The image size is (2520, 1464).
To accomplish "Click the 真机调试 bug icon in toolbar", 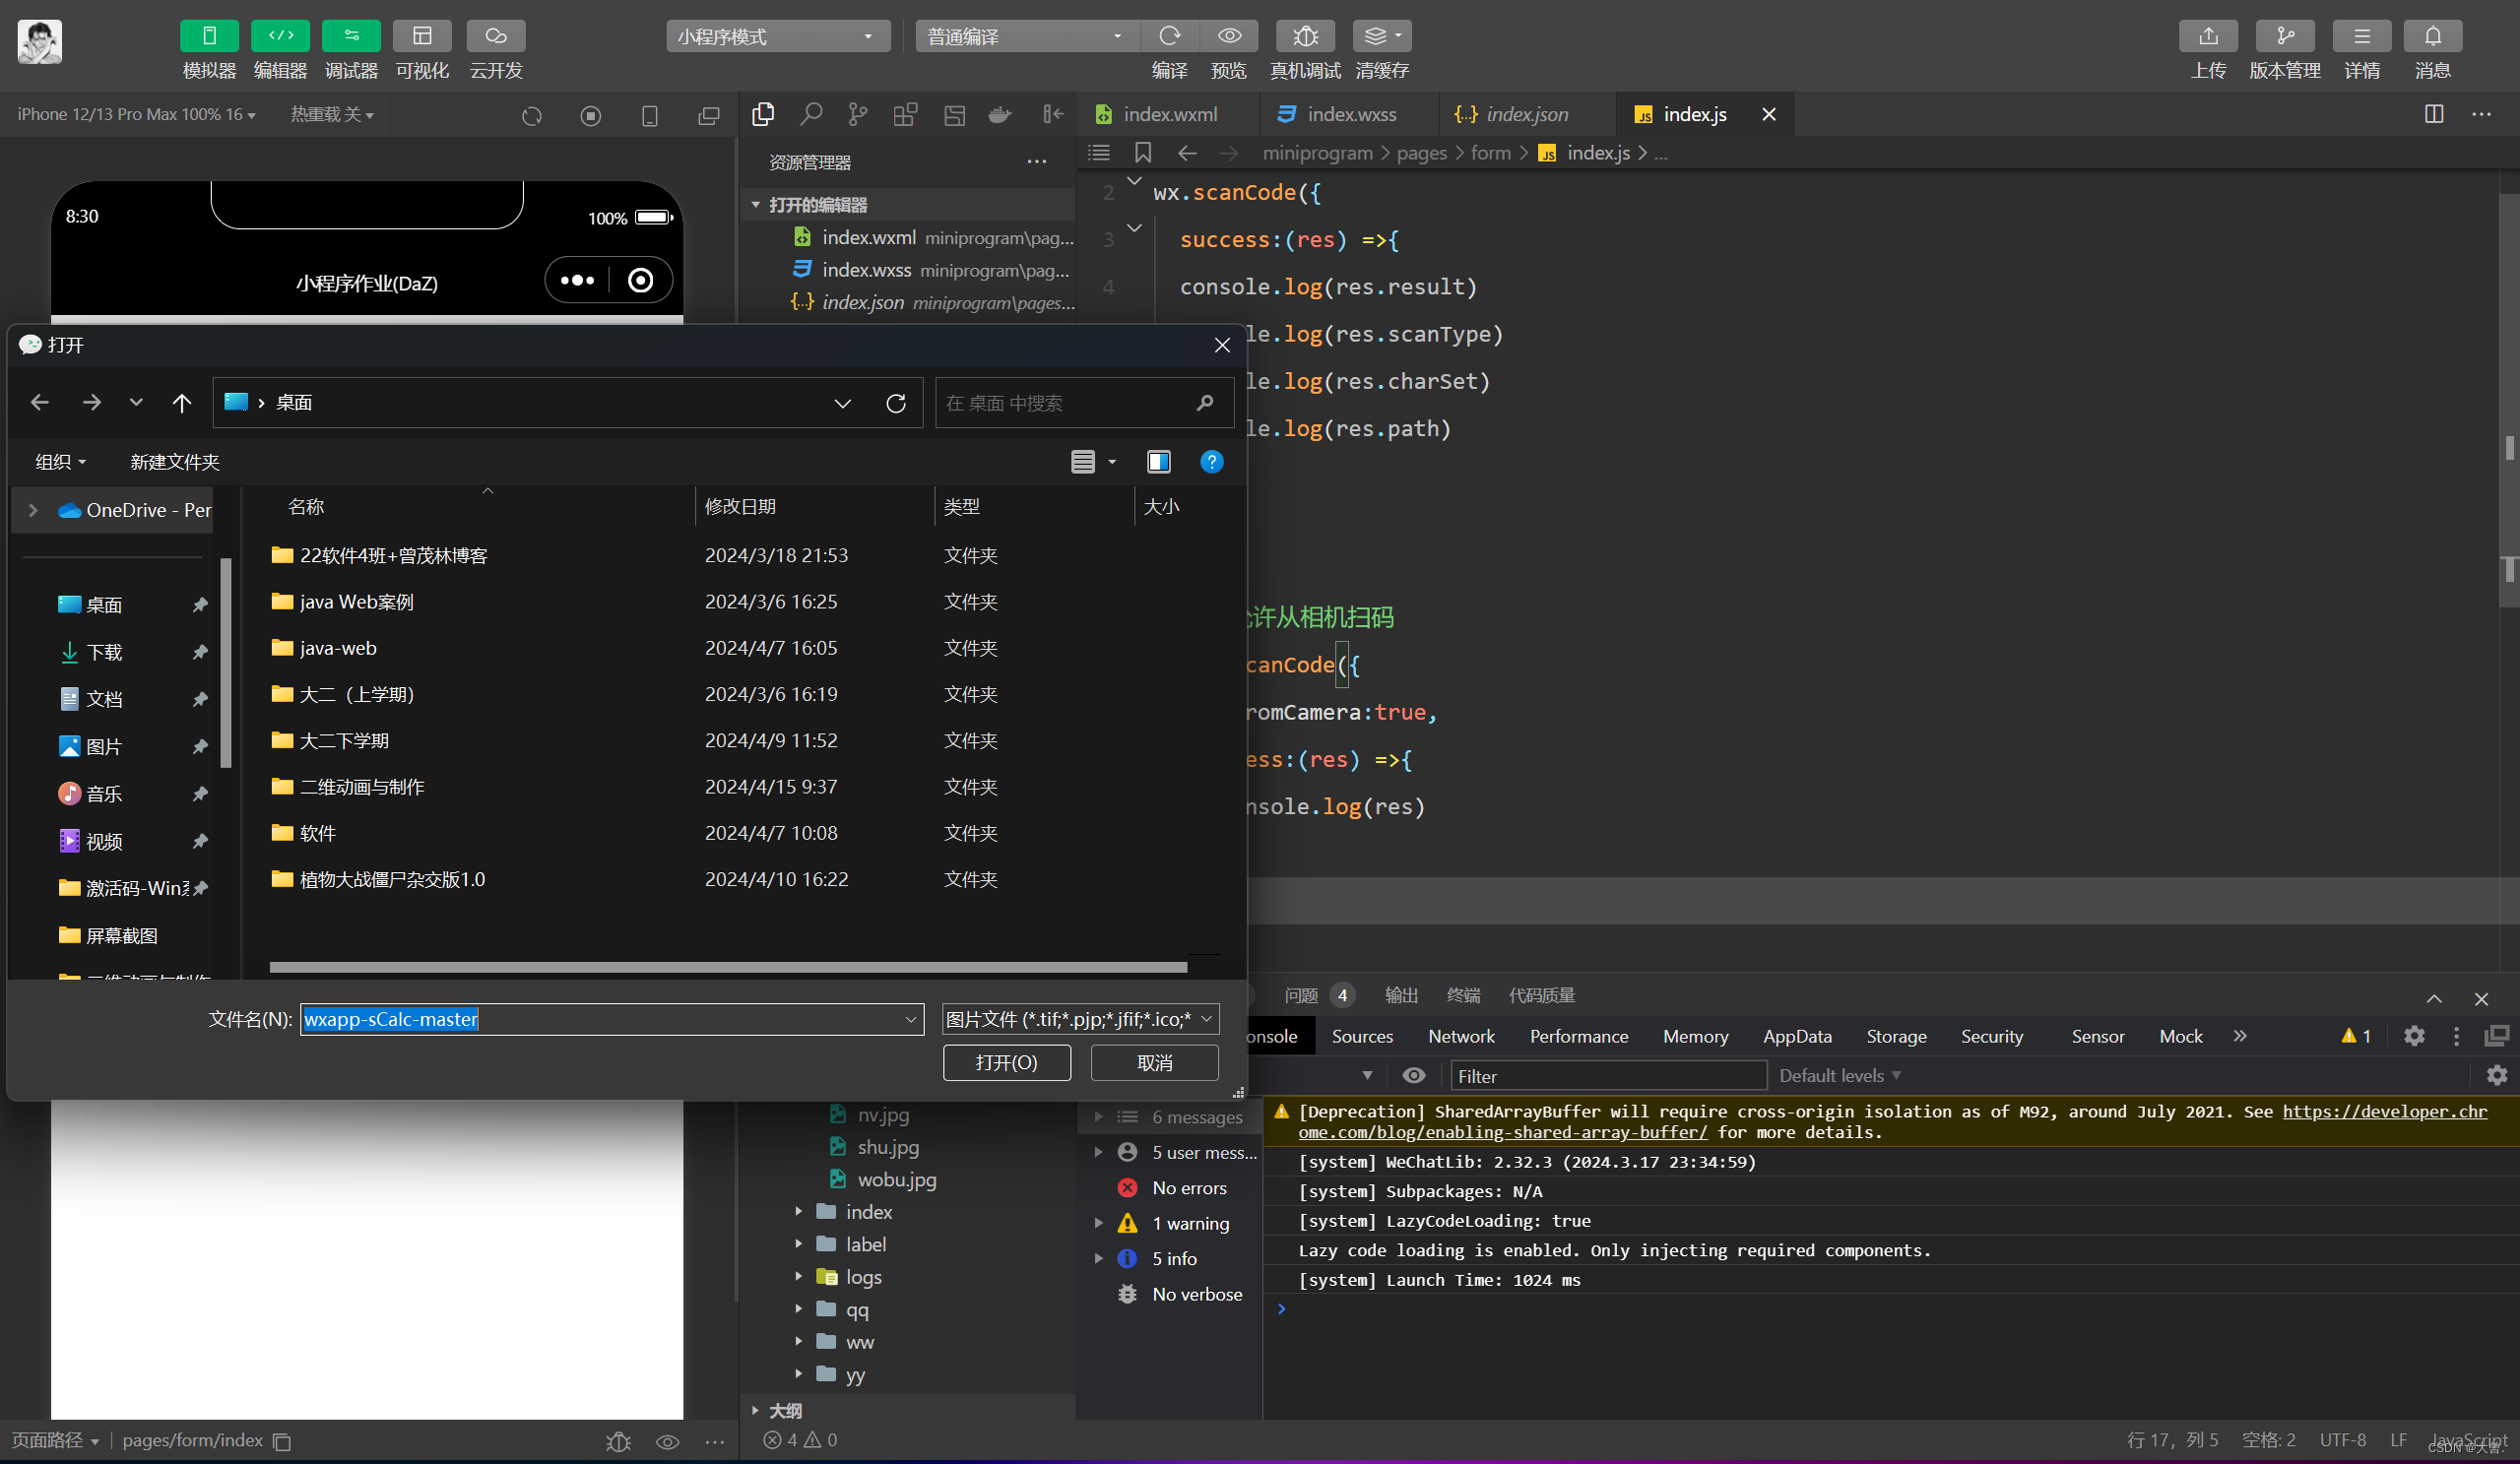I will (1304, 37).
